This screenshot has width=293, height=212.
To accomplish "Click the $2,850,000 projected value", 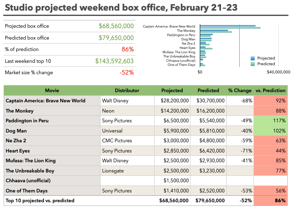I will coord(176,151).
